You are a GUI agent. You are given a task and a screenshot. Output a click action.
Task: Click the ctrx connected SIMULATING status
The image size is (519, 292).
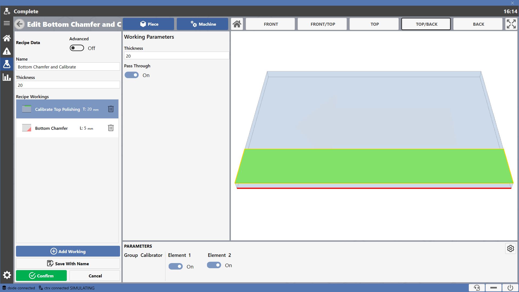point(67,288)
